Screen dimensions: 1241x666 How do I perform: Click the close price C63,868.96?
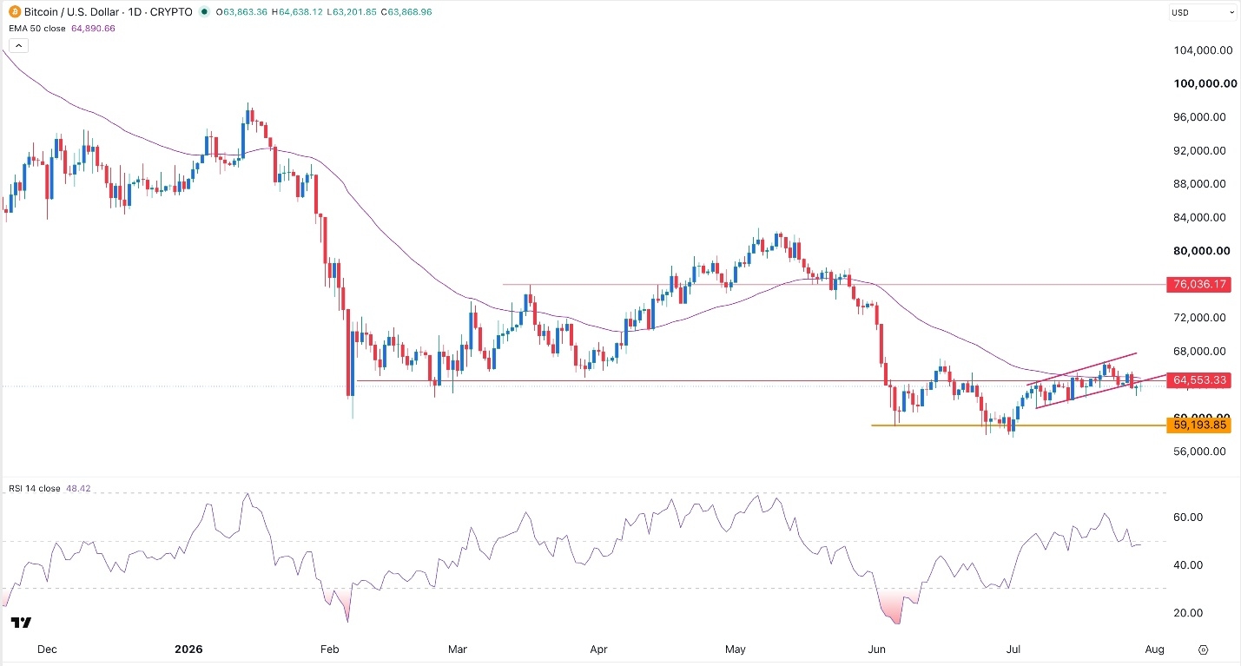[406, 12]
